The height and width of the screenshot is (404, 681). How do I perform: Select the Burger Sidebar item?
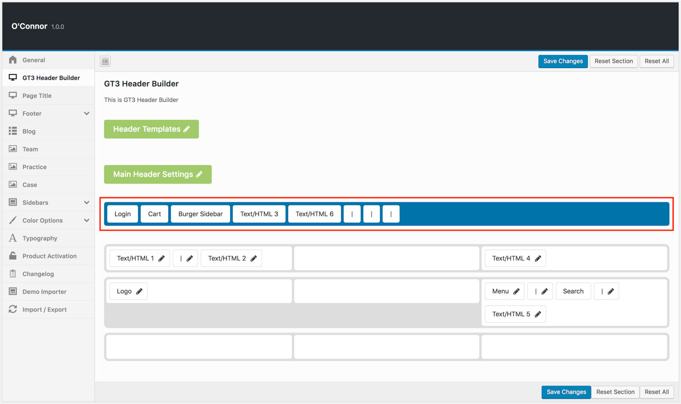200,214
